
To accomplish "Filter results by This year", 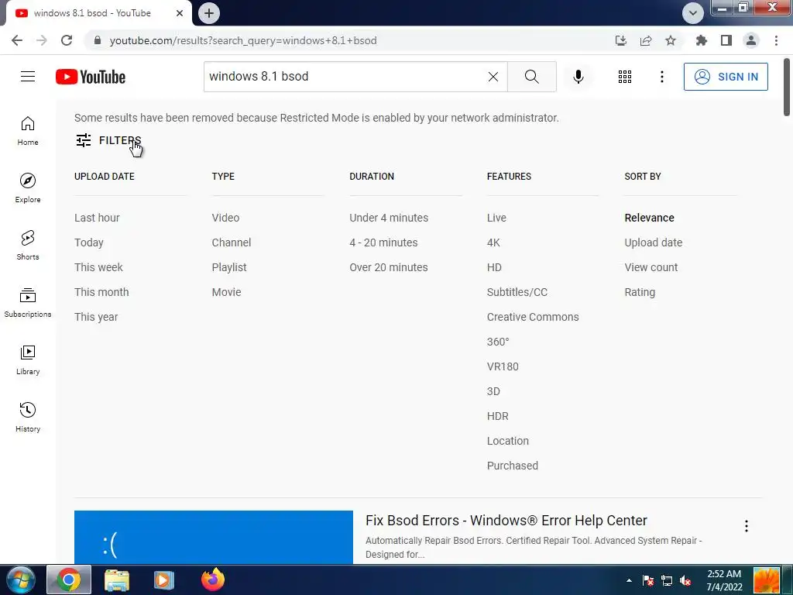I will point(96,317).
